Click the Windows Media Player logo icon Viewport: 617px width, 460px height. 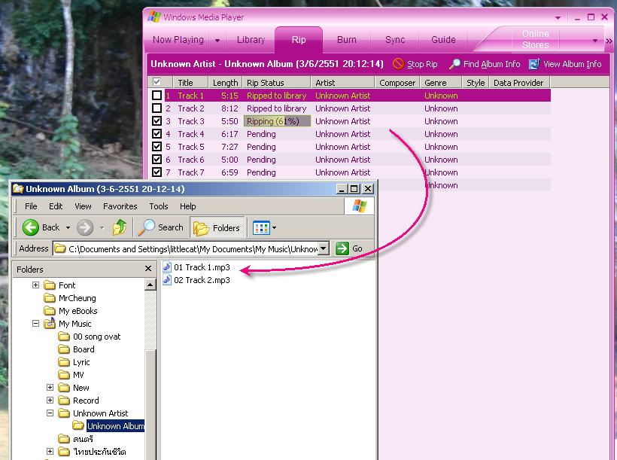pyautogui.click(x=153, y=17)
